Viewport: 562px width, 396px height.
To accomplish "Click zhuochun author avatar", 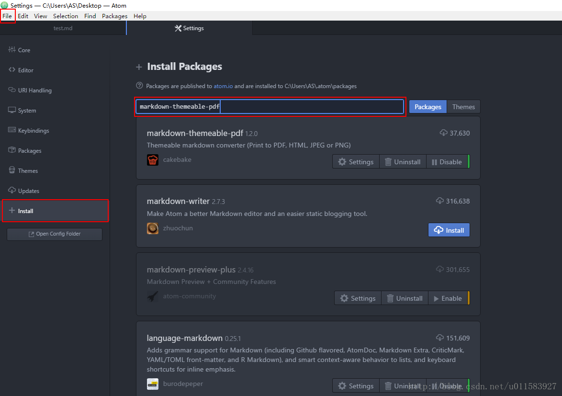I will 153,228.
